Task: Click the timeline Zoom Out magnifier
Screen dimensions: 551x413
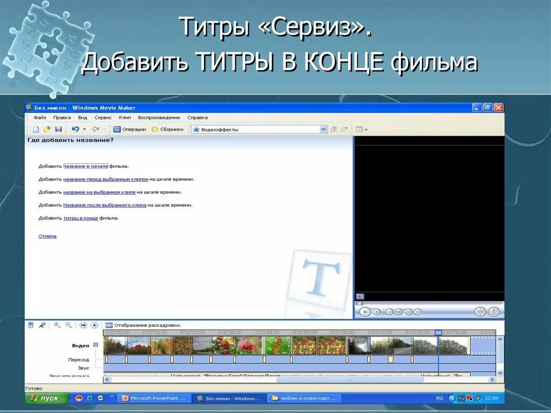Action: tap(68, 325)
